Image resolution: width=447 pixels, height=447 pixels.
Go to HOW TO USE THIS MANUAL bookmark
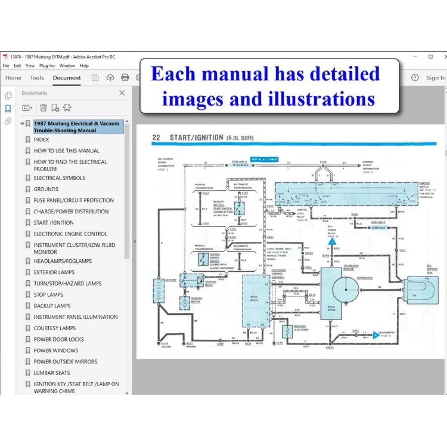67,151
